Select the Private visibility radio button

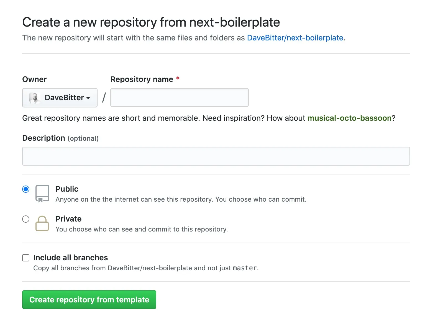[26, 219]
